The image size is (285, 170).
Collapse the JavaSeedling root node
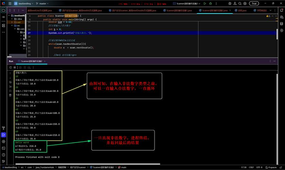point(9,16)
